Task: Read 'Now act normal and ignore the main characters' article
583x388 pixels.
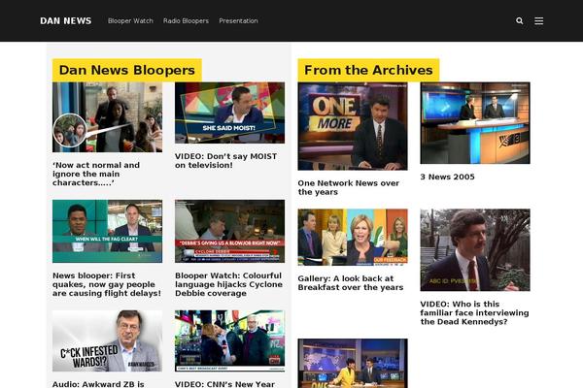Action: (x=96, y=174)
